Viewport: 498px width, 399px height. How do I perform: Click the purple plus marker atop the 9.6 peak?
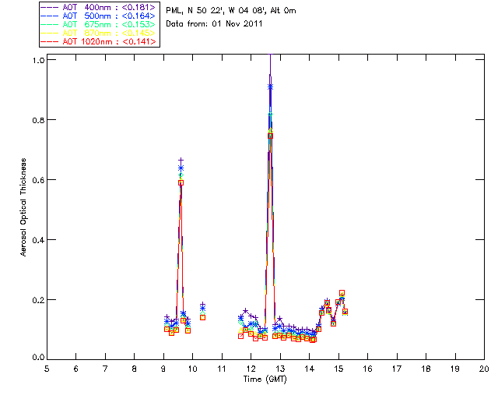tap(181, 160)
